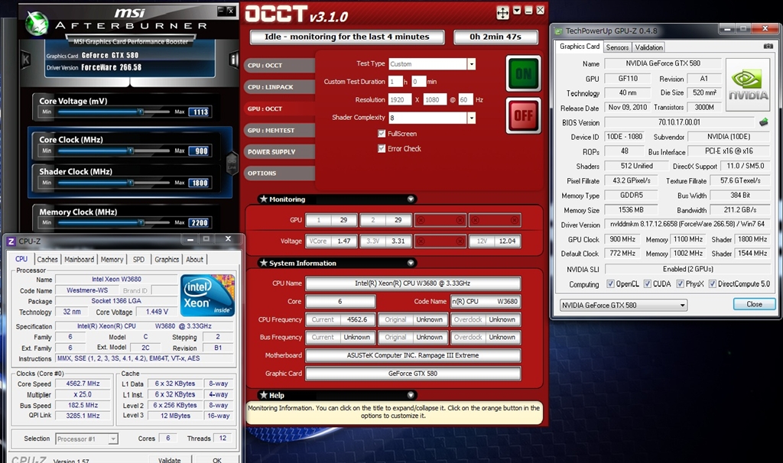Switch to the Sensors tab in GPU-Z
Image resolution: width=783 pixels, height=463 pixels.
click(617, 47)
